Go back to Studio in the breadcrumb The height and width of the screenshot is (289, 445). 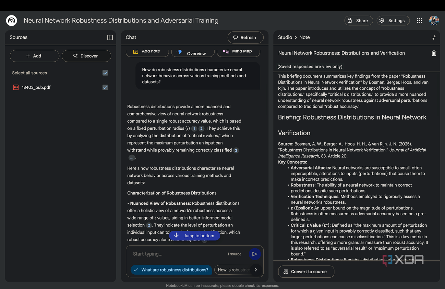285,37
